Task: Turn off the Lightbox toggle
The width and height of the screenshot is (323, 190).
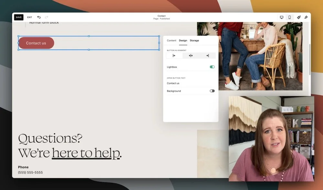Action: (212, 67)
